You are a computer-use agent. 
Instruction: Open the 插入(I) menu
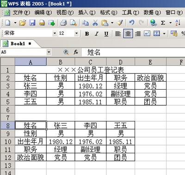pyautogui.click(x=86, y=12)
